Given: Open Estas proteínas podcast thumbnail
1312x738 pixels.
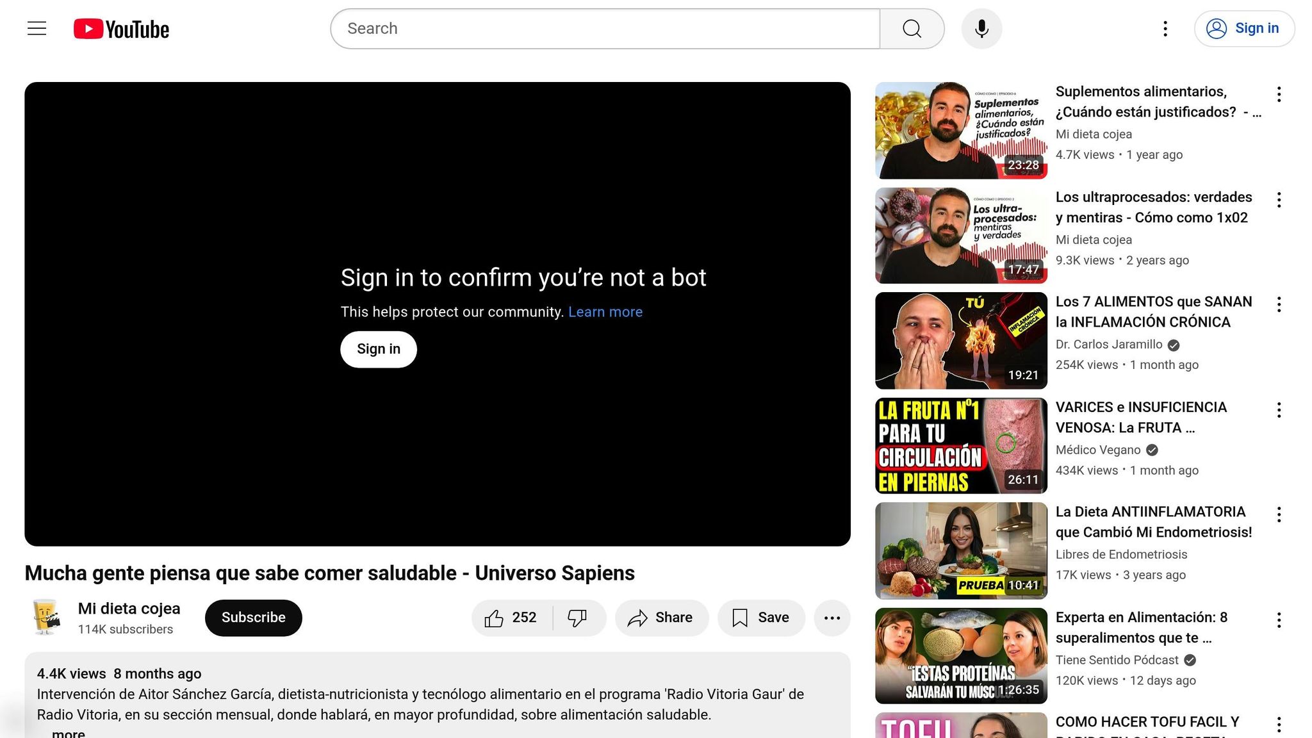Looking at the screenshot, I should (x=961, y=655).
